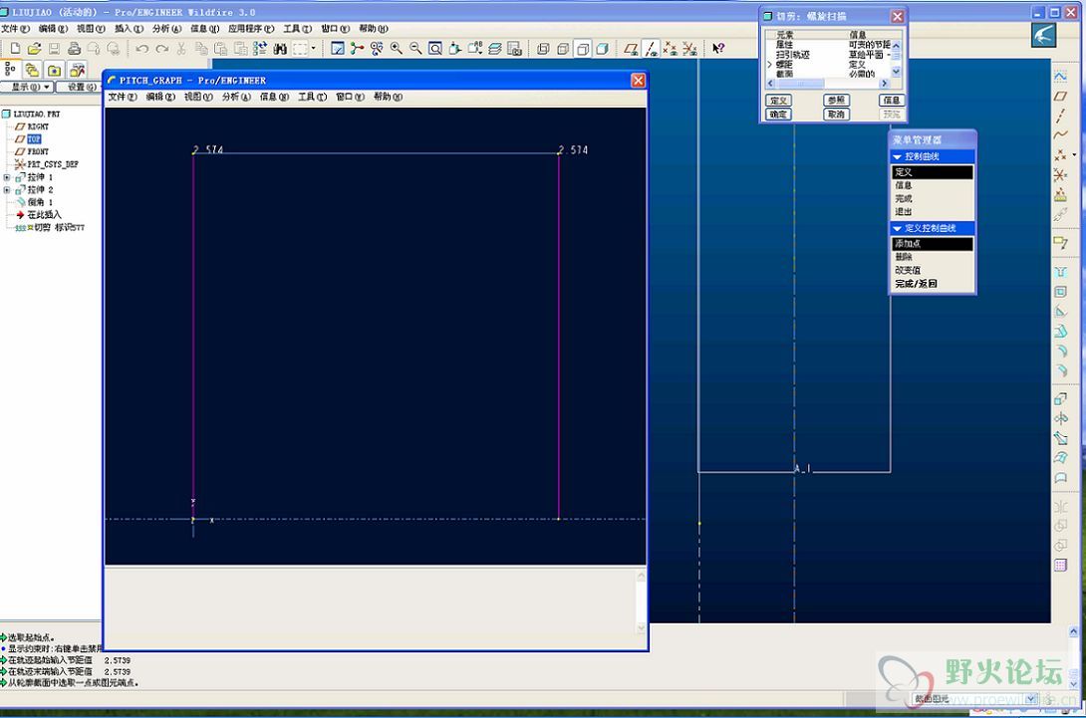Click the Repaint screen icon
Image resolution: width=1086 pixels, height=718 pixels.
(338, 49)
